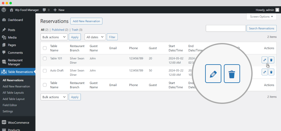The width and height of the screenshot is (281, 131).
Task: Click the bottom Apply button
Action: [x=75, y=97]
